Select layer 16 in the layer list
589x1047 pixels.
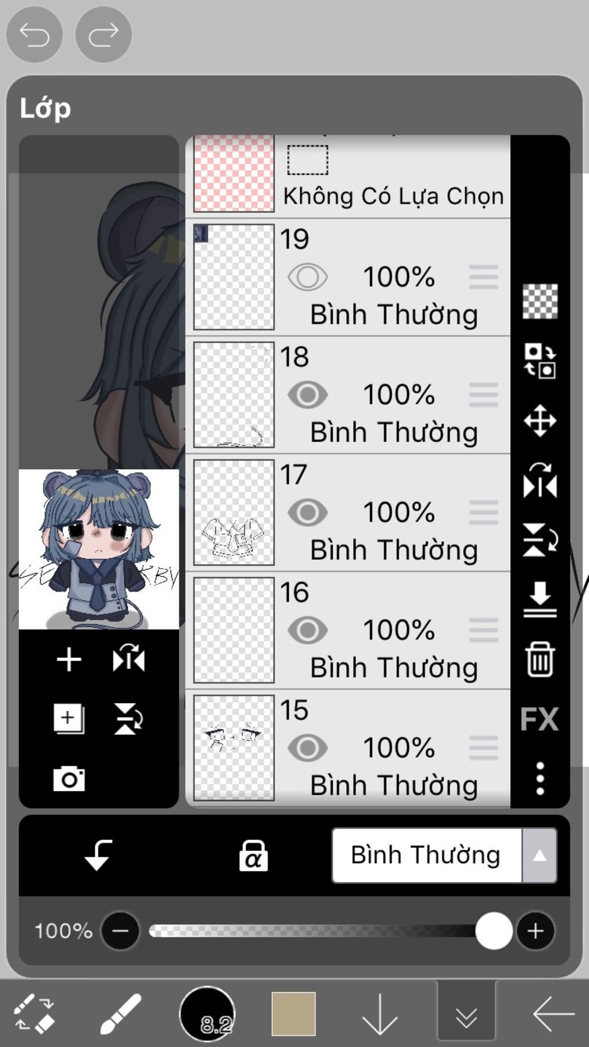click(x=348, y=630)
